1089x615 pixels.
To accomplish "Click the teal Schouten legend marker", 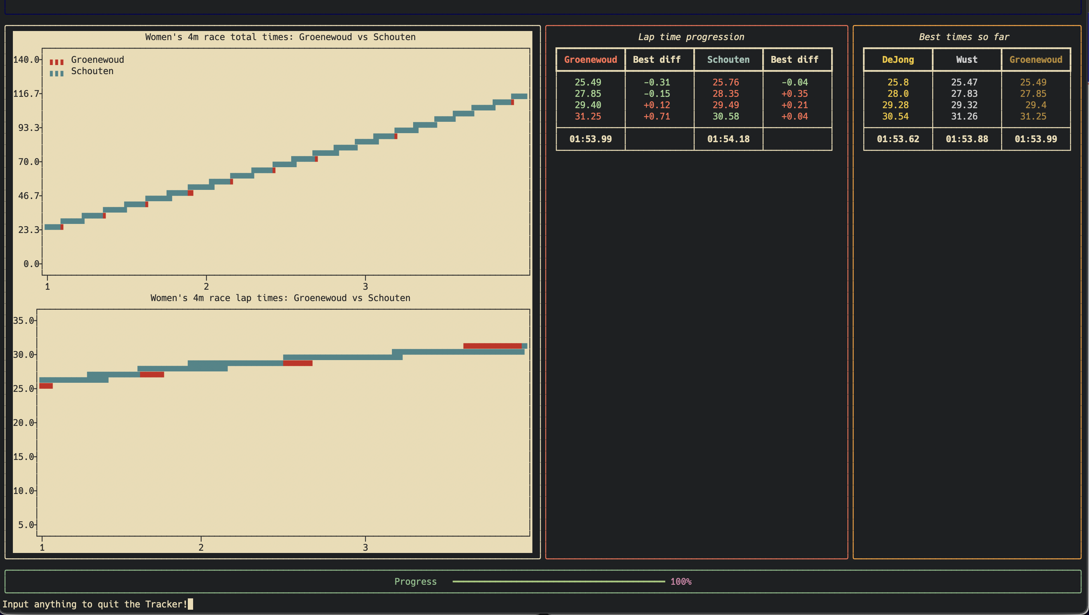I will point(57,73).
